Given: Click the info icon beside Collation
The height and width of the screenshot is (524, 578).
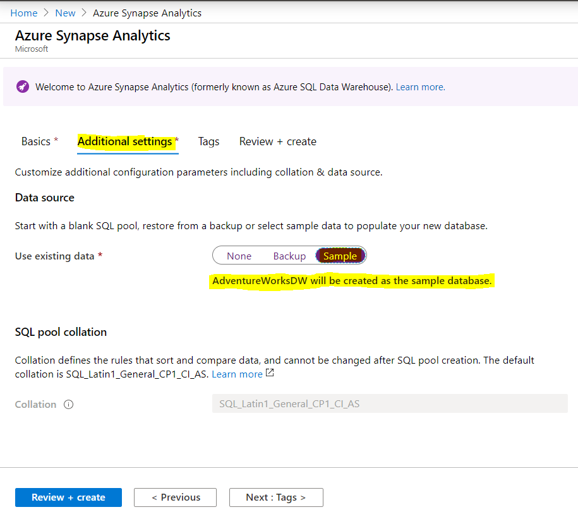Looking at the screenshot, I should tap(68, 404).
